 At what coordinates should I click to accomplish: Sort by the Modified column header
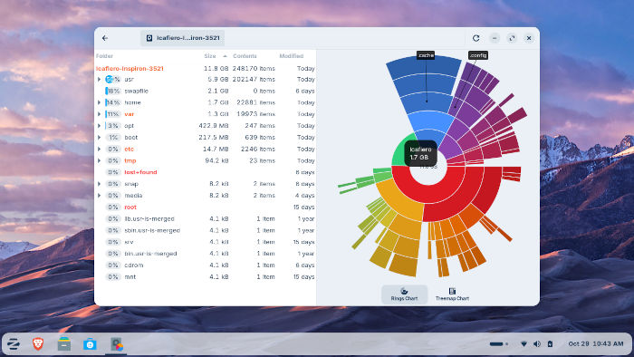291,56
